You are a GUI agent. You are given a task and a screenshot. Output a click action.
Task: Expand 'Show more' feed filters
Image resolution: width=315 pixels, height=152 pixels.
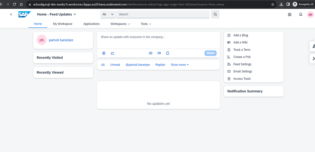pos(180,65)
